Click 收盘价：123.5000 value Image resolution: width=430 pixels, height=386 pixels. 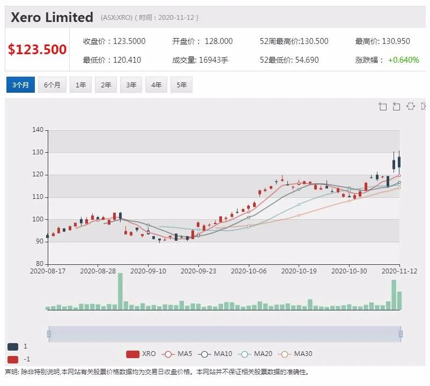(x=114, y=41)
